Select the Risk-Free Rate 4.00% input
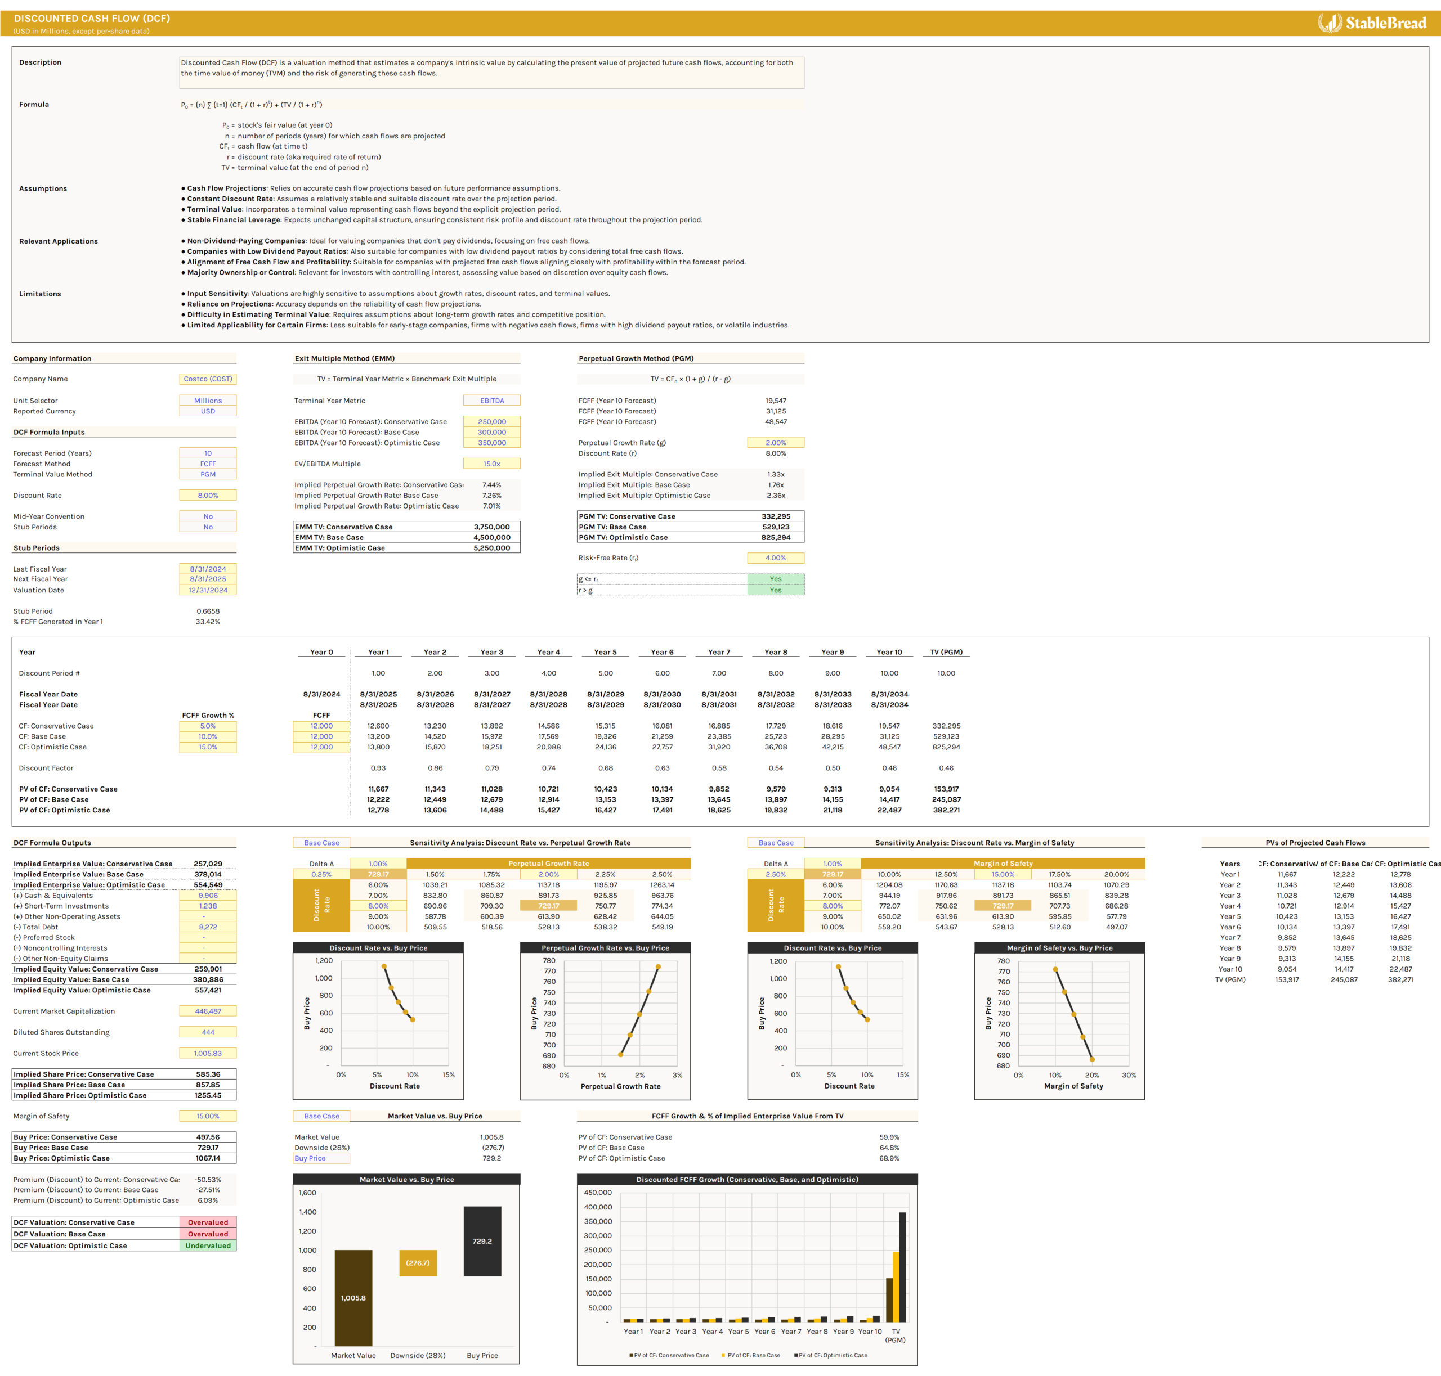 pyautogui.click(x=775, y=558)
